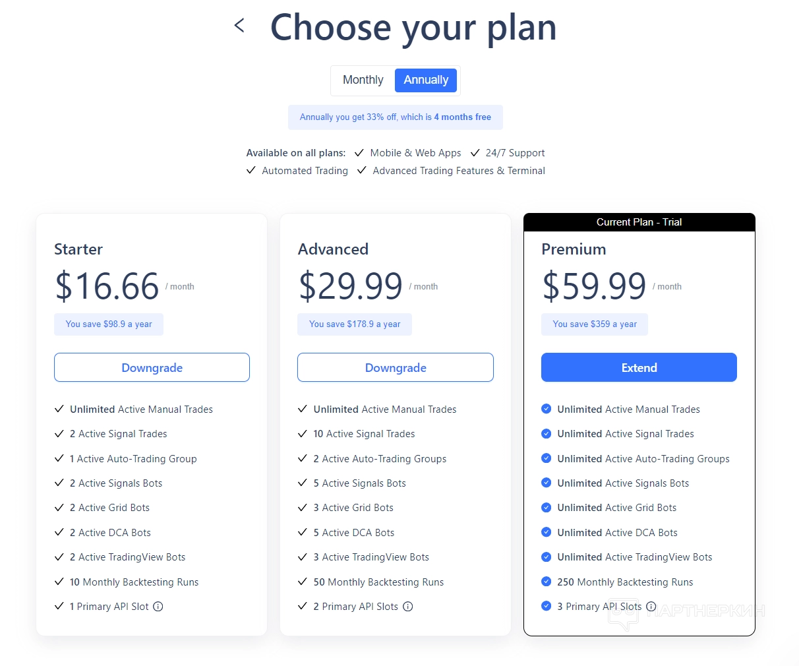
Task: Click checkmark icon beside Mobile & Web Apps
Action: [359, 153]
